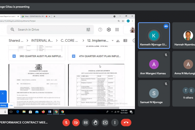Open the Google apps grid

click(x=117, y=30)
